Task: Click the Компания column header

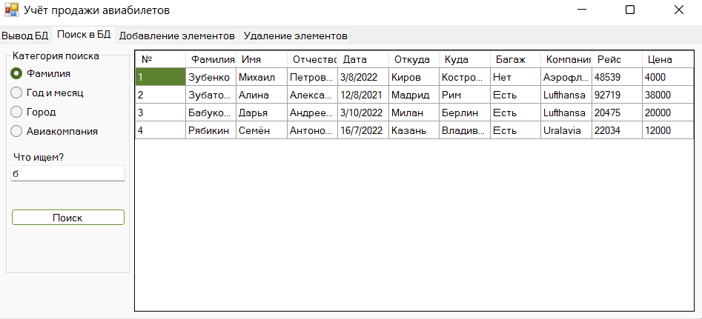Action: 567,59
